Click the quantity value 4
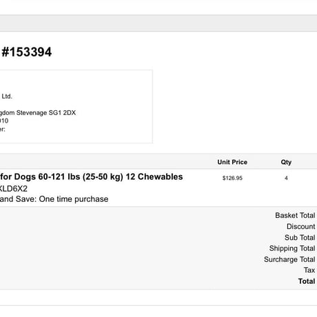 click(x=286, y=178)
